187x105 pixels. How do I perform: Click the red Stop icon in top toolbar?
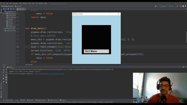coord(177,6)
